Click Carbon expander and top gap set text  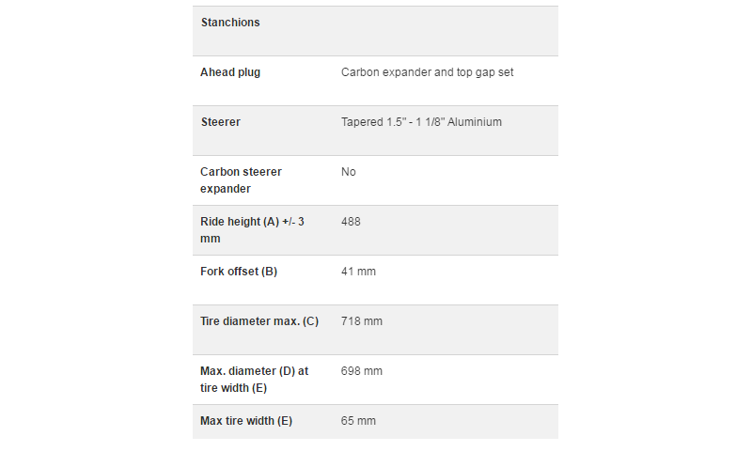pyautogui.click(x=427, y=72)
